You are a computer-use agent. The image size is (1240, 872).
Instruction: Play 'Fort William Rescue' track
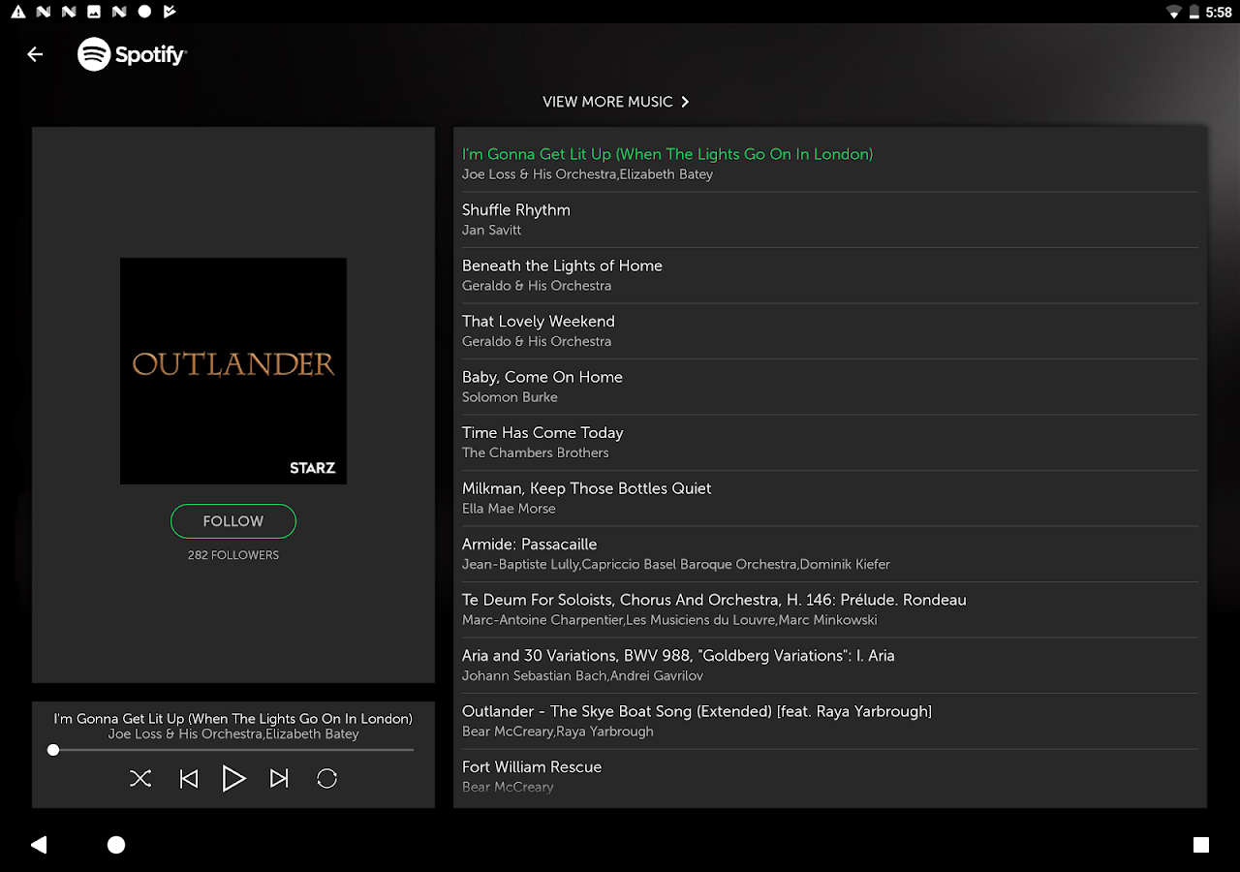click(x=830, y=777)
